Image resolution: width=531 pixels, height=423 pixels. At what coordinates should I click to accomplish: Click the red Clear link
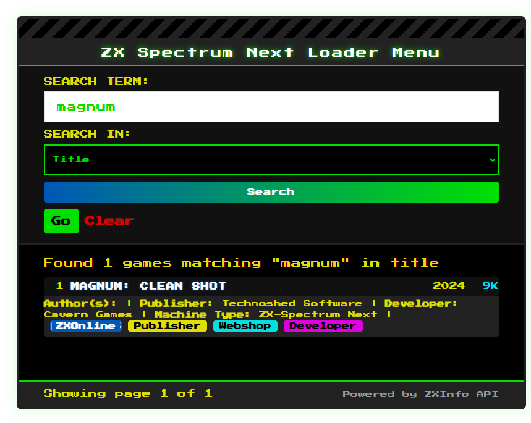tap(109, 221)
